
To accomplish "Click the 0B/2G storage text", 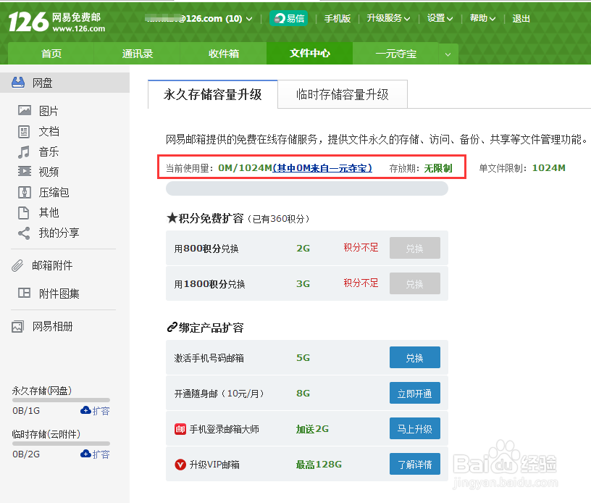I will [x=26, y=454].
